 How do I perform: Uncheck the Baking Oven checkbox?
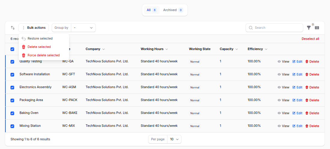(12, 113)
